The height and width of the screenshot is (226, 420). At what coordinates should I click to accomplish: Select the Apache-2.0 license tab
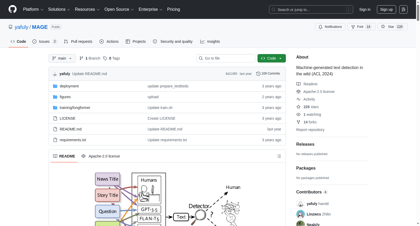click(101, 156)
